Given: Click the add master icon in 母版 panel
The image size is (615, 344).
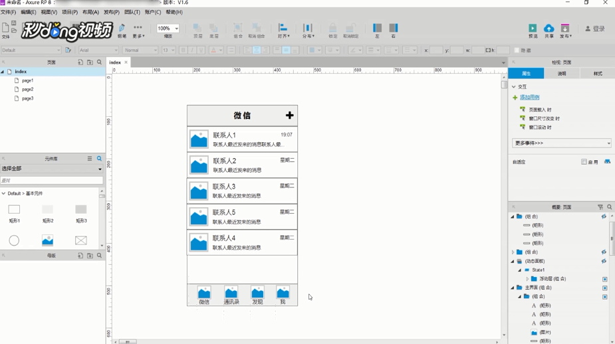Looking at the screenshot, I should pyautogui.click(x=80, y=256).
